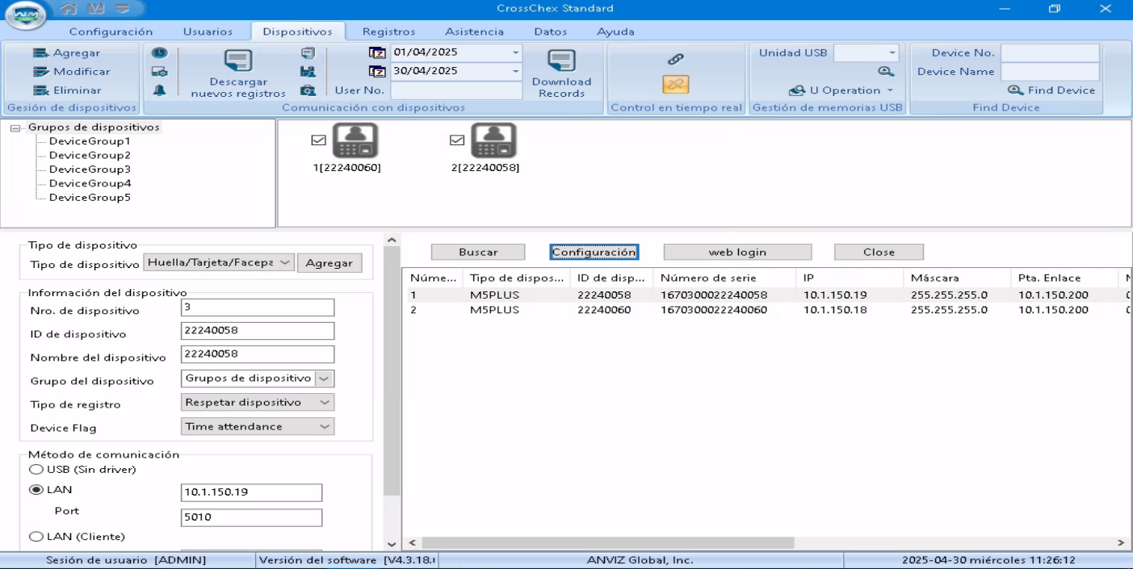
Task: Toggle checkbox for device 2[22240058]
Action: coord(457,140)
